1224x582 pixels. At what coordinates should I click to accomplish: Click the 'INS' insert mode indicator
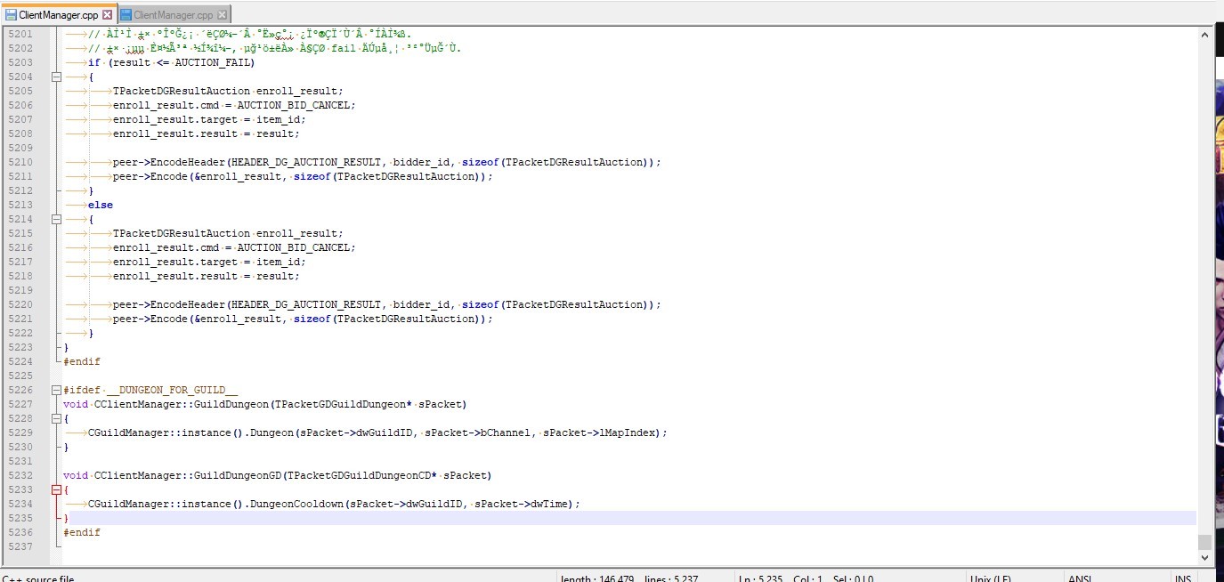(x=1183, y=578)
